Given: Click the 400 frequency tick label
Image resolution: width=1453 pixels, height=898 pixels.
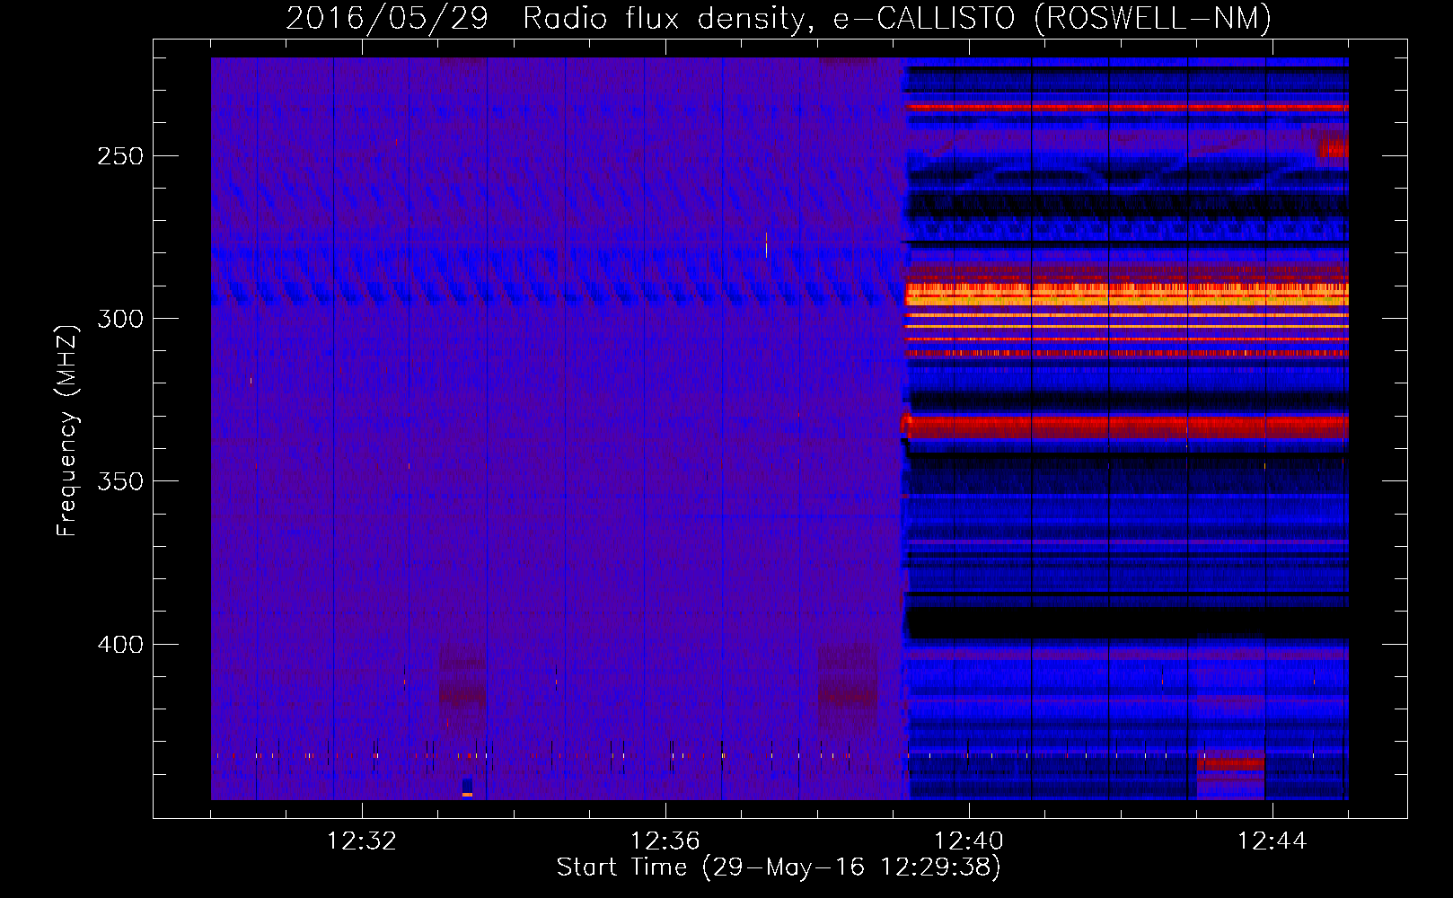Looking at the screenshot, I should click(120, 645).
